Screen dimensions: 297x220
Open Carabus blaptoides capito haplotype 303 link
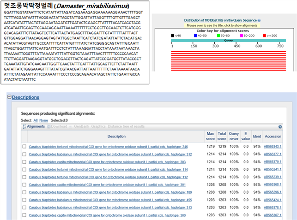[x=107, y=162]
